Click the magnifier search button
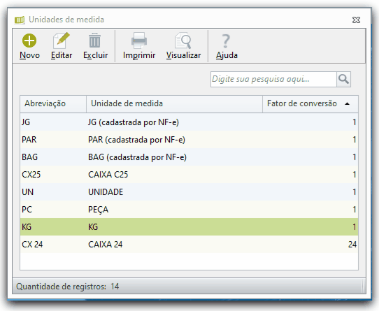The image size is (379, 311). point(343,79)
